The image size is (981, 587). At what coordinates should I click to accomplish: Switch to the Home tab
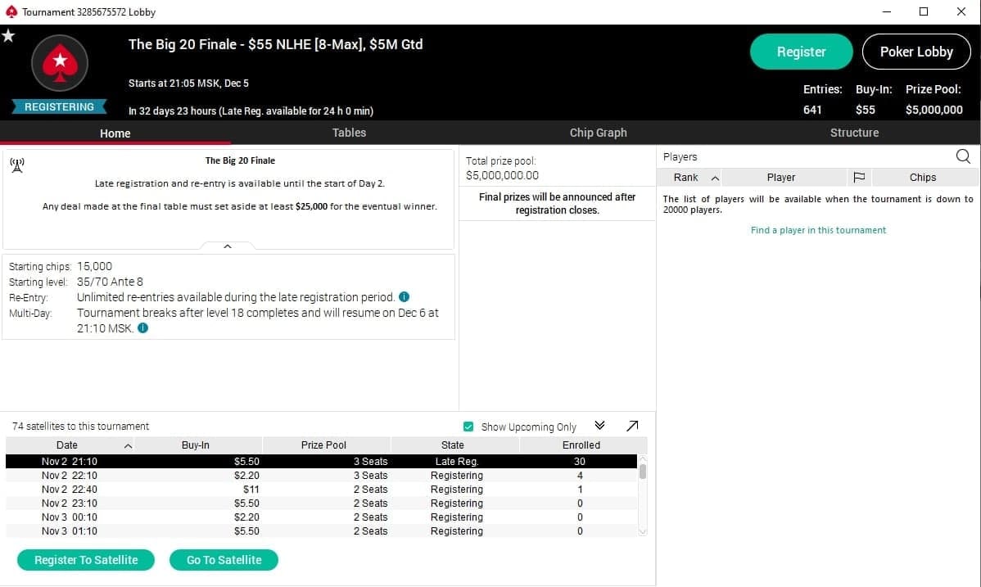(115, 133)
